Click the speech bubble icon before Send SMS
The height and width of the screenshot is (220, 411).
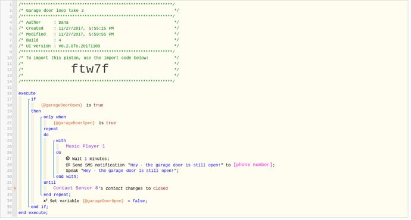tap(68, 165)
